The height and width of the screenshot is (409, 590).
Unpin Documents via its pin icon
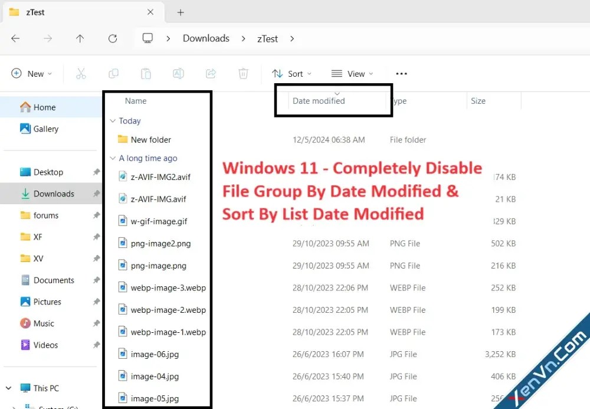[97, 280]
